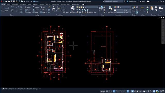The height and width of the screenshot is (93, 165).
Task: Switch to the Template H layout tab
Action: 12,89
